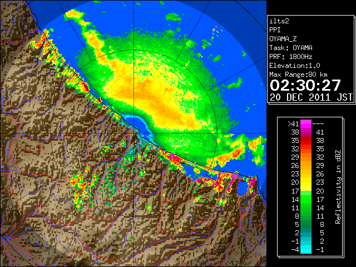Click the '-4' legend label at bottom

pos(295,250)
